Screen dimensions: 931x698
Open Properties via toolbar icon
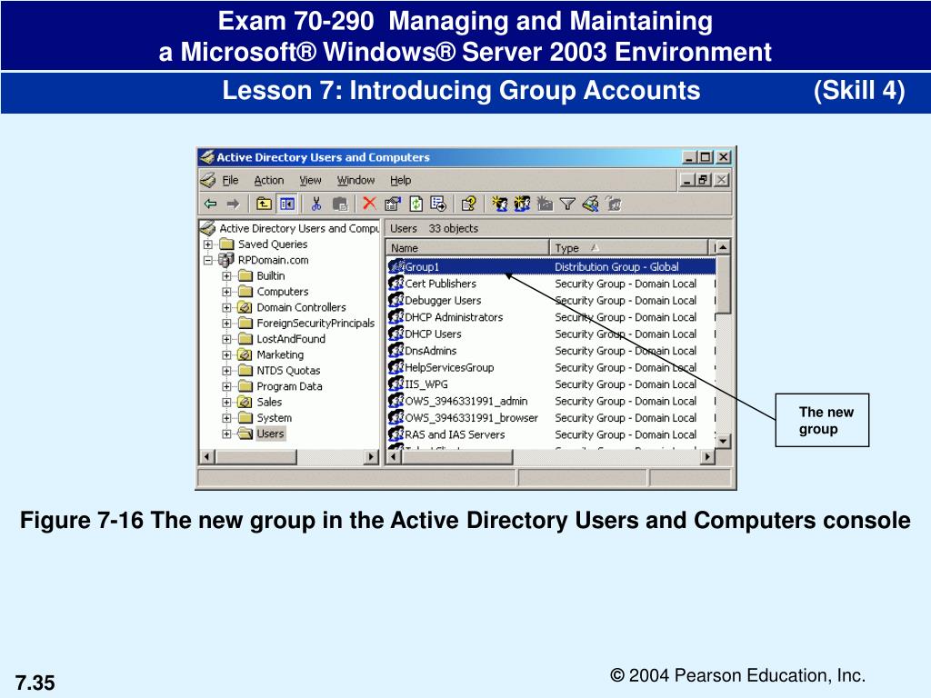[393, 204]
